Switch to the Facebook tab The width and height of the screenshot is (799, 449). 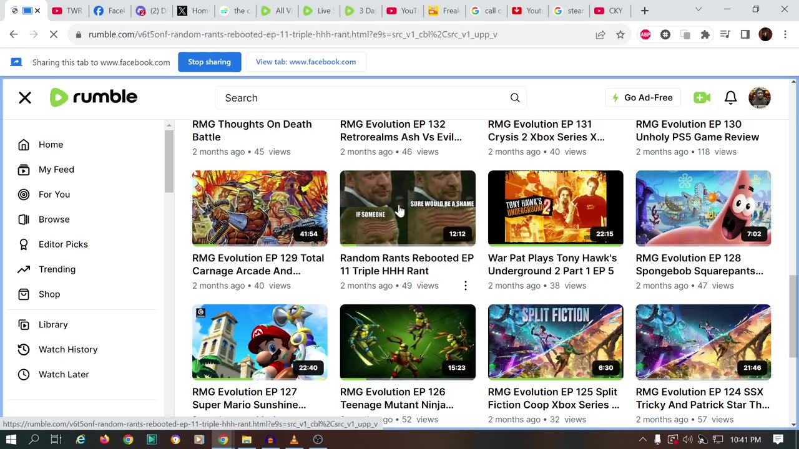point(109,11)
